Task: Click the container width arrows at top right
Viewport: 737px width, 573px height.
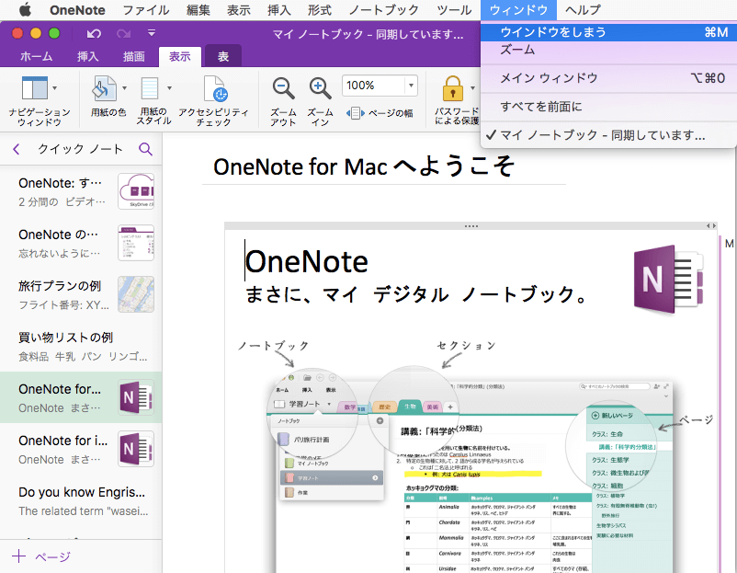Action: coord(711,226)
